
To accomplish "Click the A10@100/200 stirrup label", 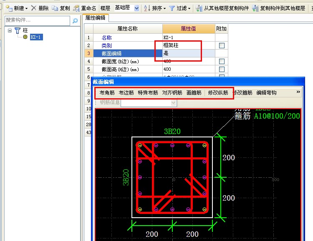I will [x=277, y=116].
